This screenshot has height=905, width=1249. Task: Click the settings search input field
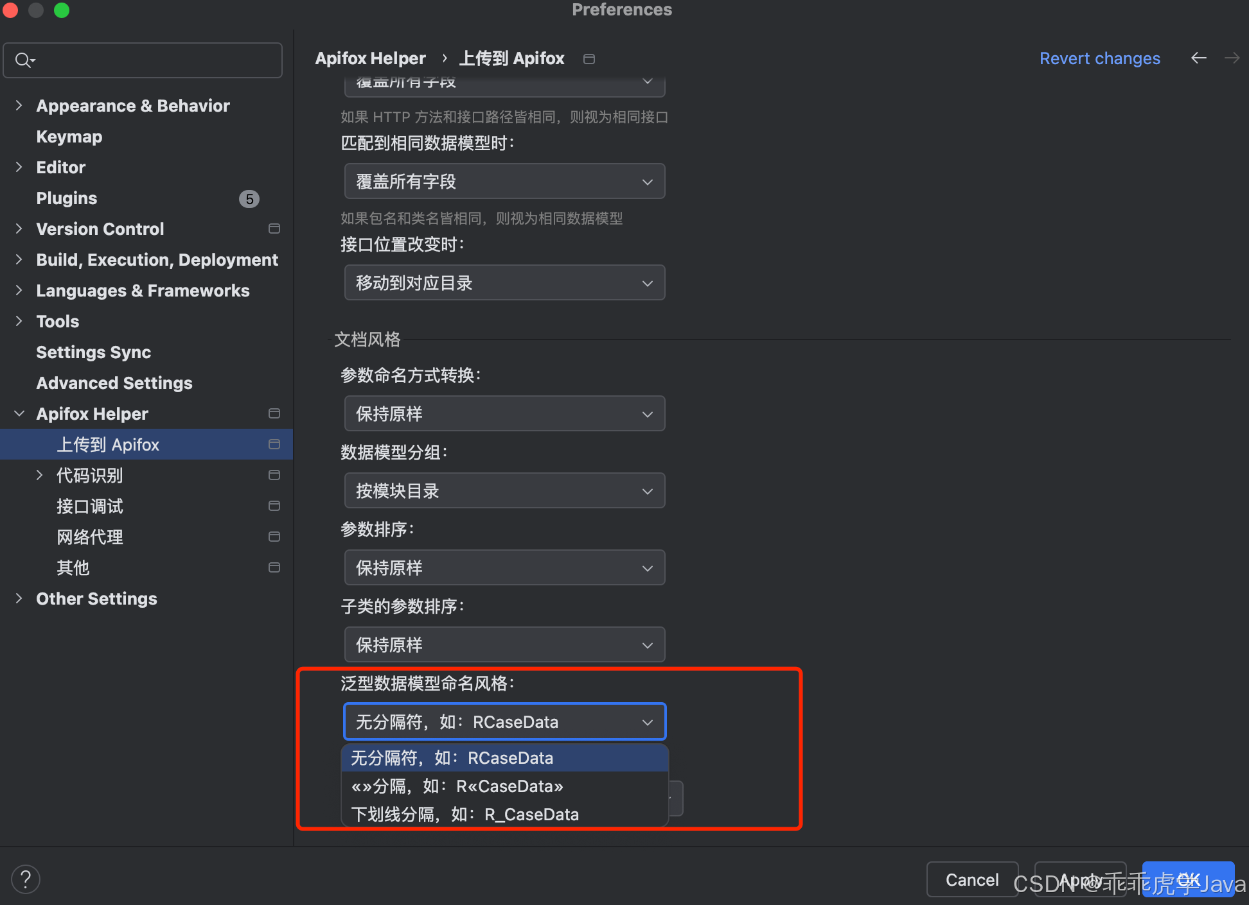click(154, 60)
